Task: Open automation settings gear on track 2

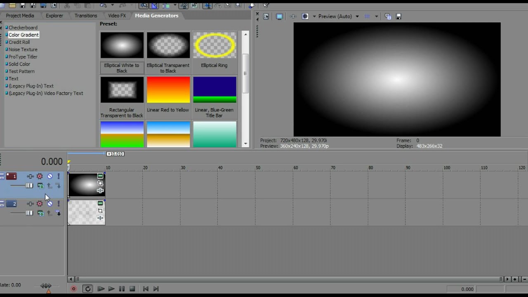Action: coord(40,204)
